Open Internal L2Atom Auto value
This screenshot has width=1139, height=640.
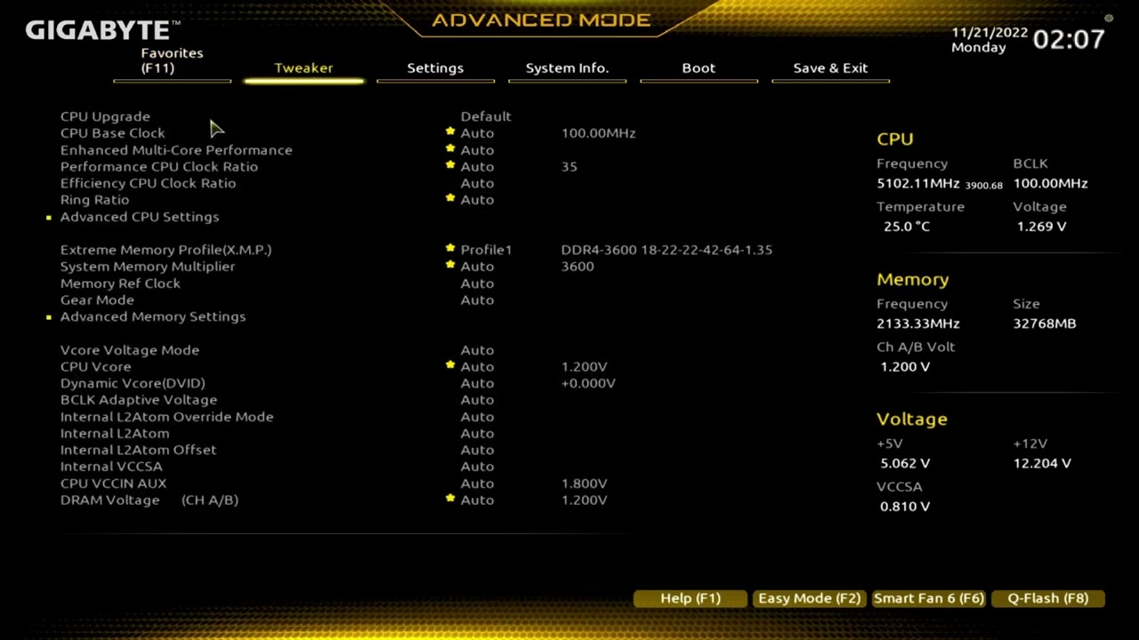coord(477,433)
